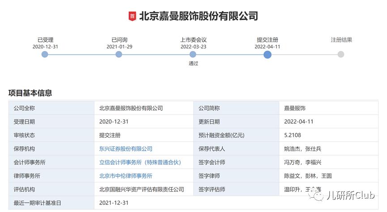Screen dimensions: 387x212
Task: Click the date 2021-01-29 under 已问询
Action: [119, 47]
